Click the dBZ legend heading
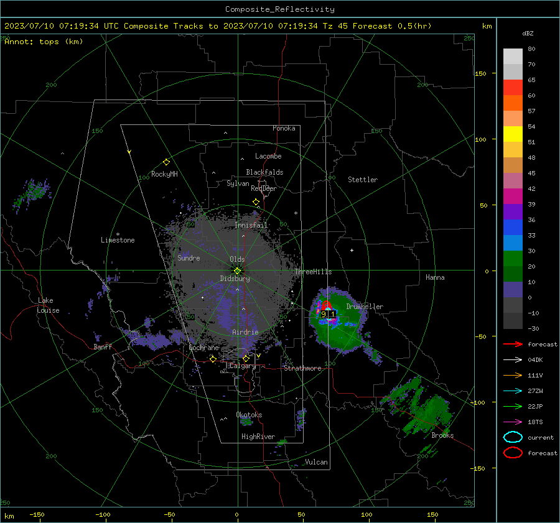Screen dimensions: 560x523 click(x=528, y=33)
